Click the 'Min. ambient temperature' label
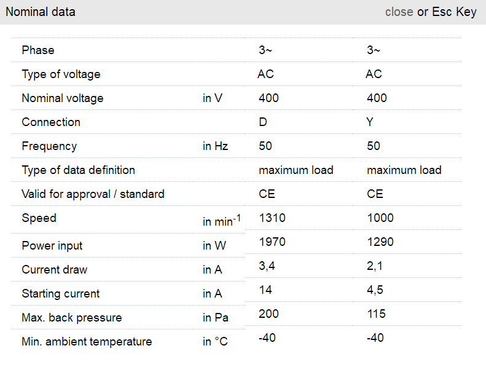Screen dimensions: 486x383 [87, 342]
